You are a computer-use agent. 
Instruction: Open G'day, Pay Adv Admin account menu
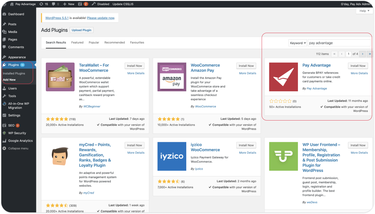pos(356,4)
